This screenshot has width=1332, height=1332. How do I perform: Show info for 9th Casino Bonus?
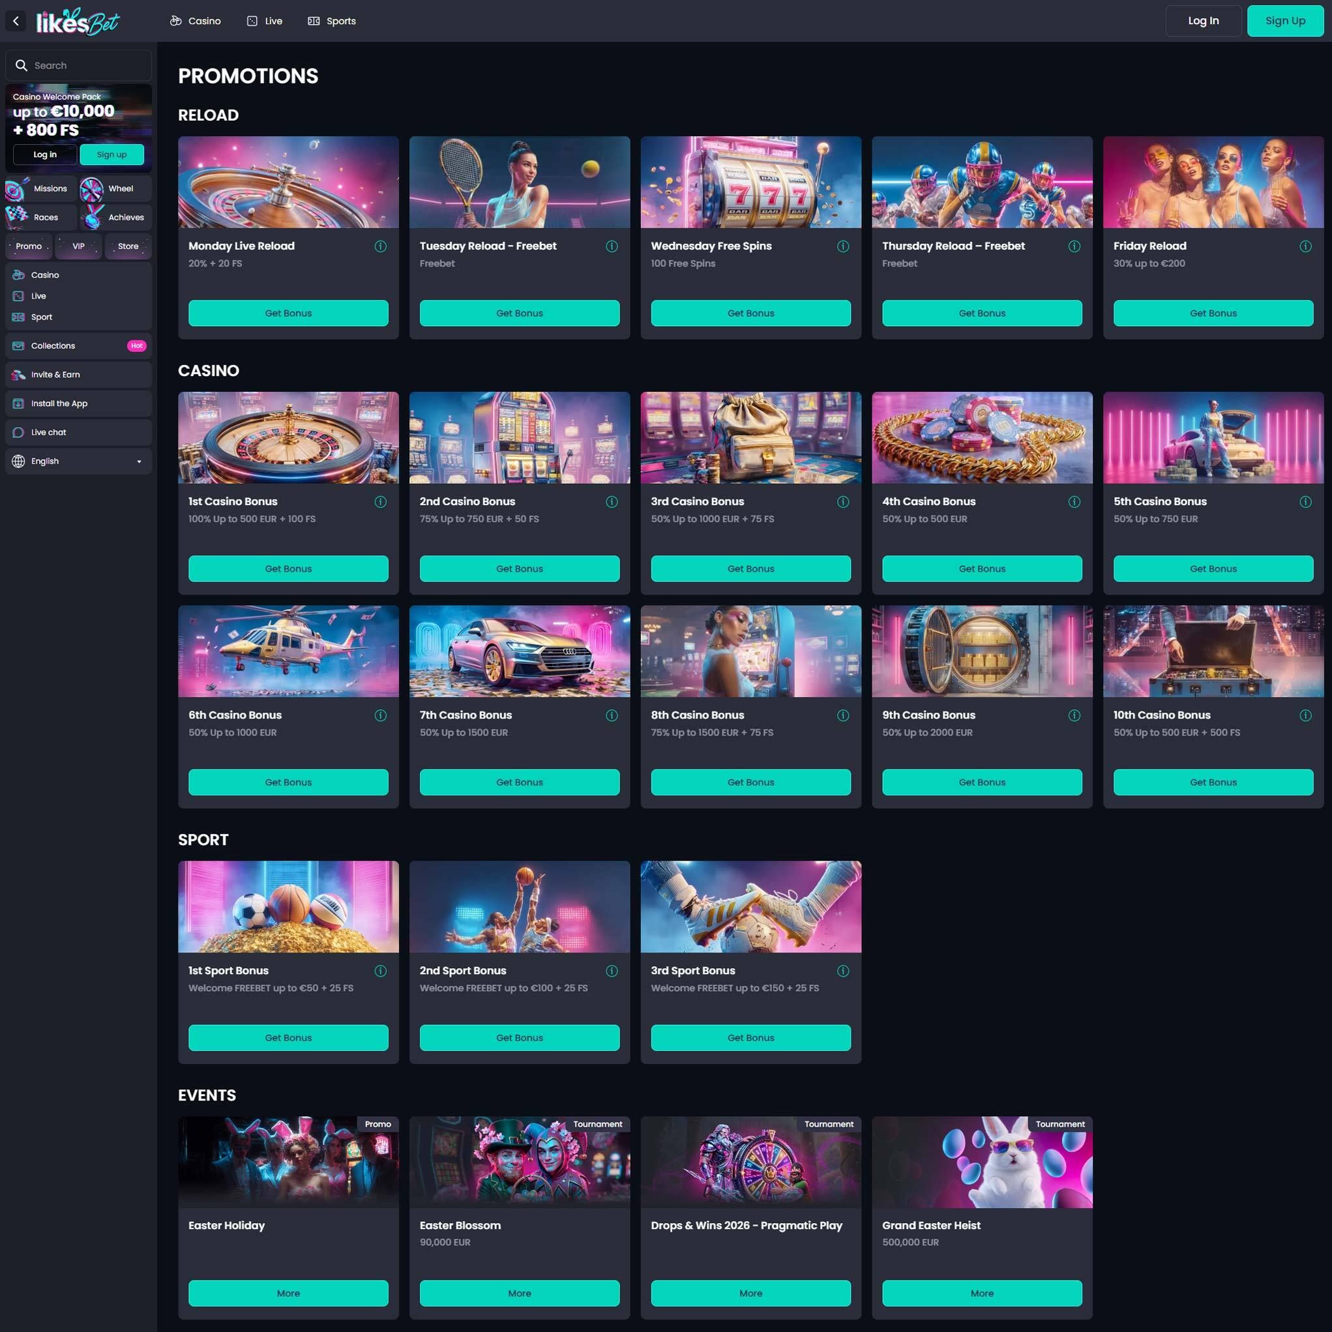(1074, 715)
